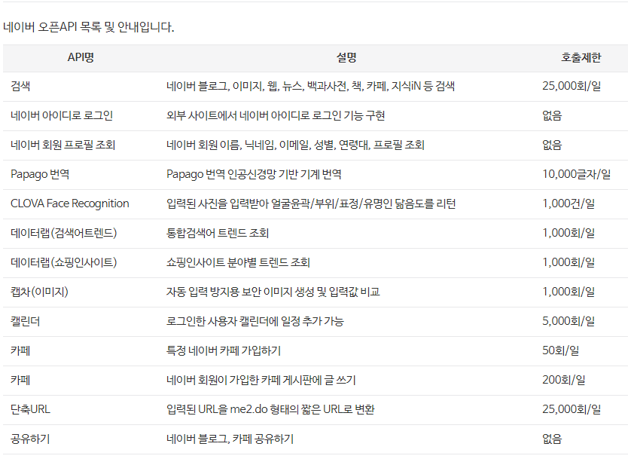Select the '캡차(이미지)' API name
Screen dimensions: 631x465
tap(39, 292)
